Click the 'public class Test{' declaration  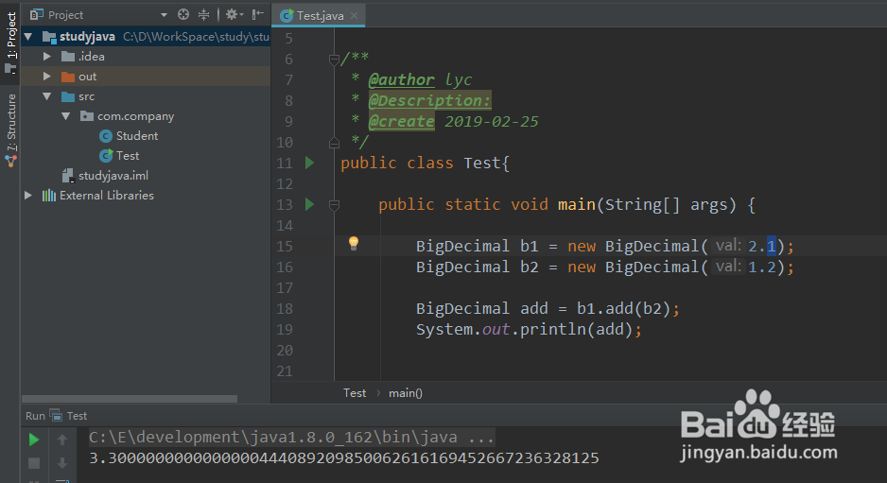pyautogui.click(x=425, y=163)
